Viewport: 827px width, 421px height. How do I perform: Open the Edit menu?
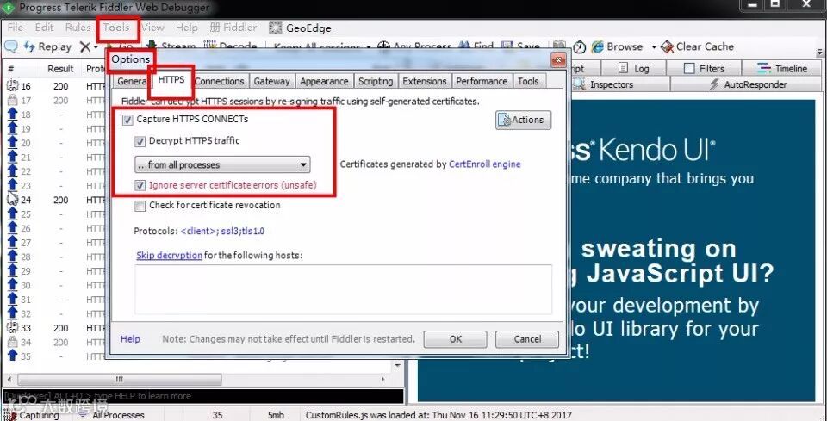point(44,28)
